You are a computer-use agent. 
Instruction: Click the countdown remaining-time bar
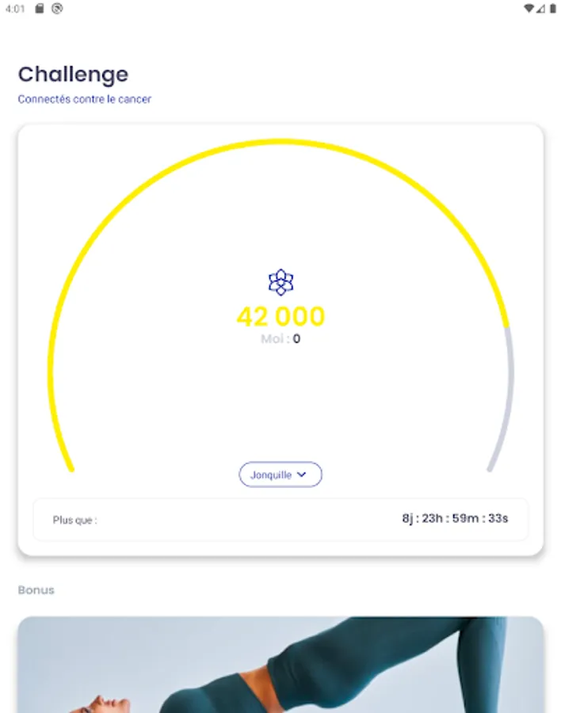coord(280,519)
